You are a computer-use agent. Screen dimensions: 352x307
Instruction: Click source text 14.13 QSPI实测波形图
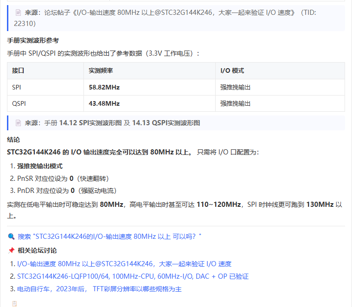(166, 123)
